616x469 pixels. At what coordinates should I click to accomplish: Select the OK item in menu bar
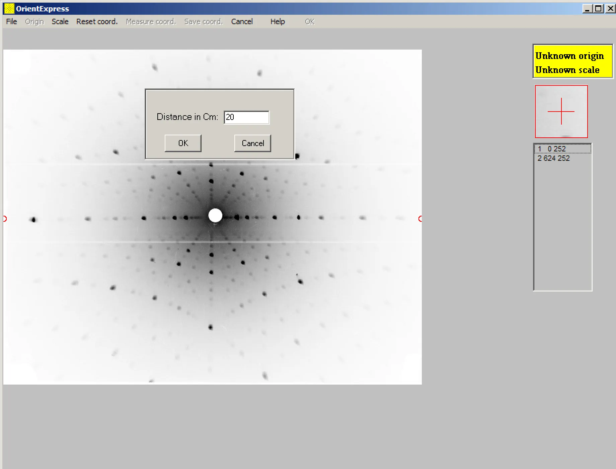(x=310, y=21)
